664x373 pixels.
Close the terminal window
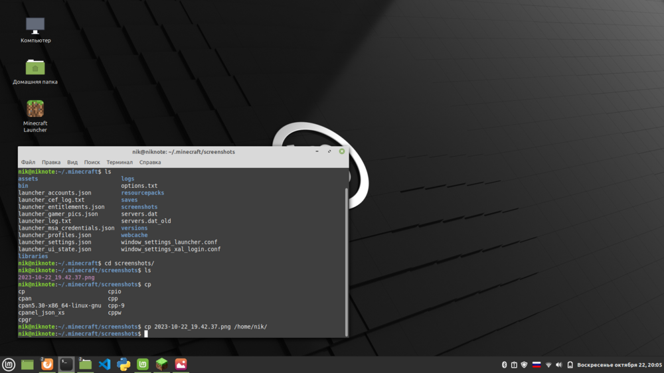342,151
